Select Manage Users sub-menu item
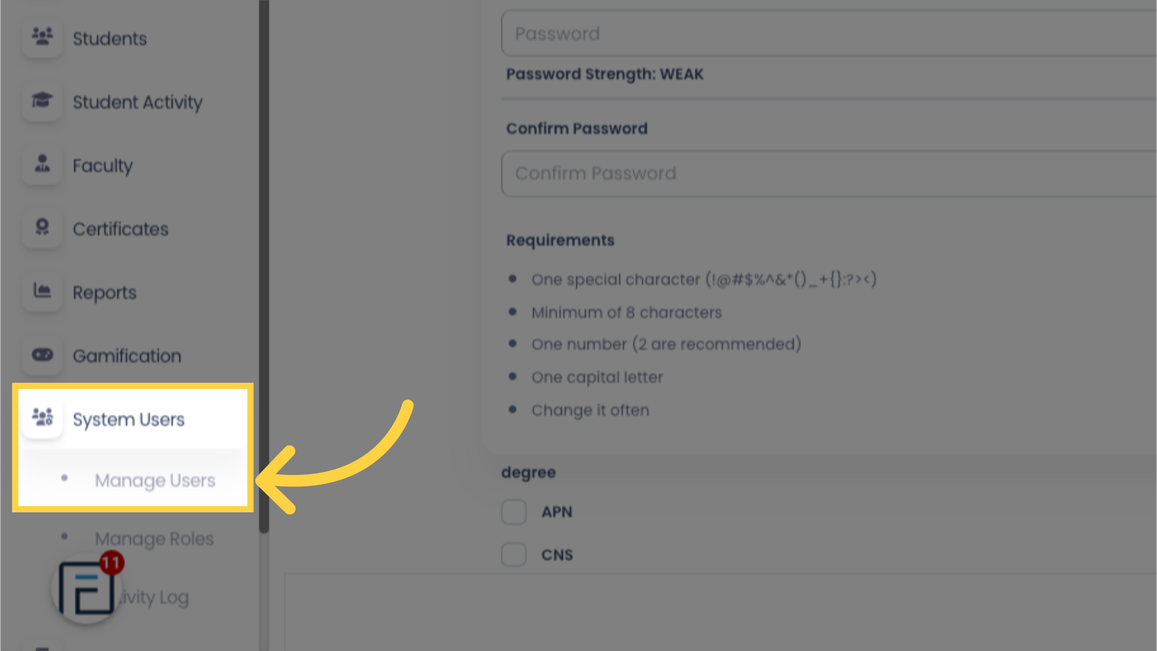The image size is (1157, 651). point(154,480)
